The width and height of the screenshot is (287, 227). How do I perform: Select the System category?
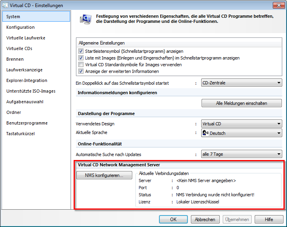[36, 17]
